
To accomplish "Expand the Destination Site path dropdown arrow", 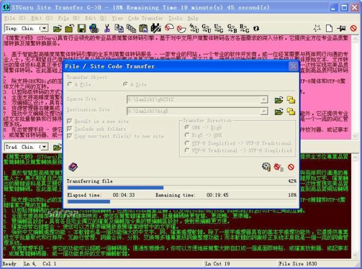I will click(x=263, y=111).
